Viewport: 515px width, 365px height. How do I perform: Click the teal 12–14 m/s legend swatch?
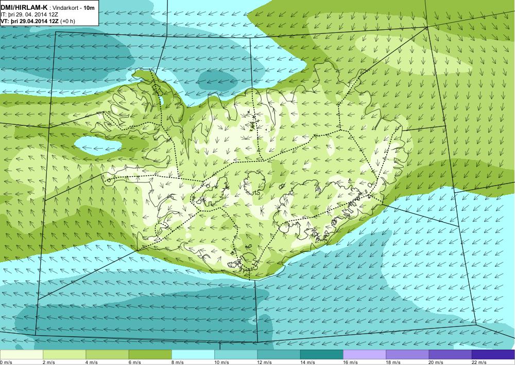[x=279, y=355]
